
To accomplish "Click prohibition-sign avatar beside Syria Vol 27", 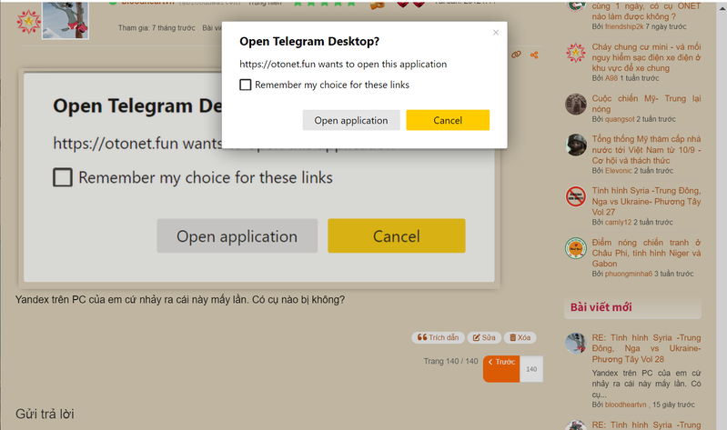I will click(x=576, y=196).
